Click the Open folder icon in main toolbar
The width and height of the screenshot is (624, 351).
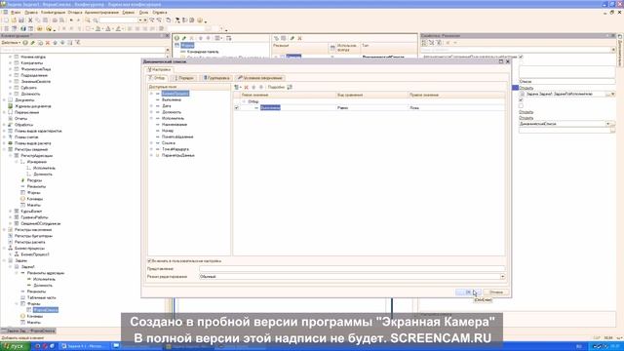coord(14,20)
